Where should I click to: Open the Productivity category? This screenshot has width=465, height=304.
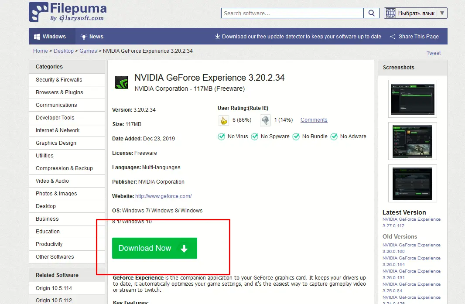(x=67, y=244)
